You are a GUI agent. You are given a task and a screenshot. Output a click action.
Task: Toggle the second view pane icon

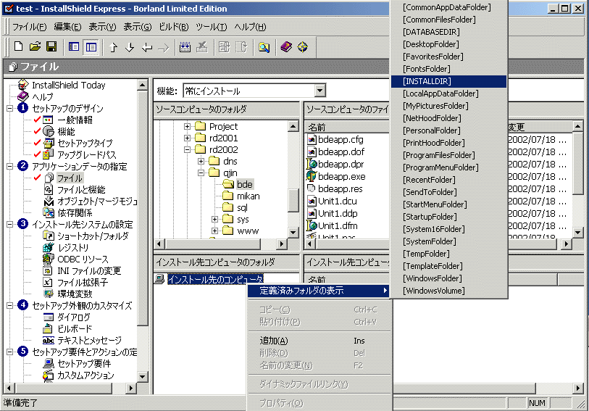(x=91, y=47)
